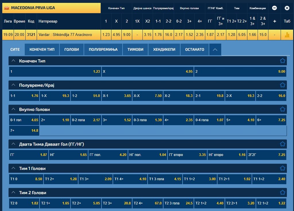Click the plus column header
This screenshot has height=211, width=294.
click(x=274, y=21)
